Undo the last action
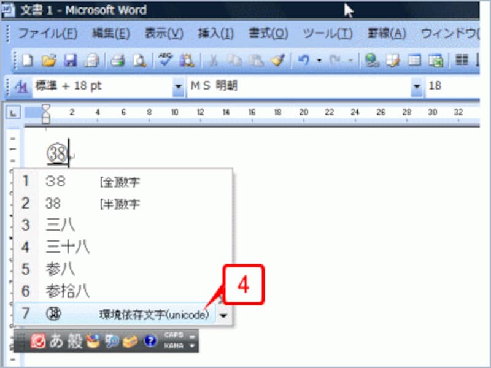 (303, 59)
